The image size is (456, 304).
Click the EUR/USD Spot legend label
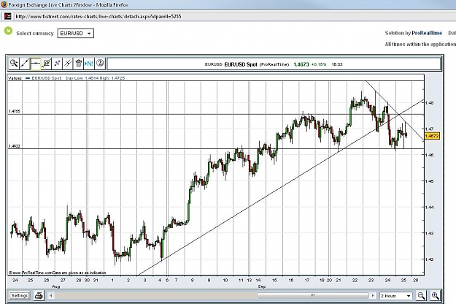point(46,78)
